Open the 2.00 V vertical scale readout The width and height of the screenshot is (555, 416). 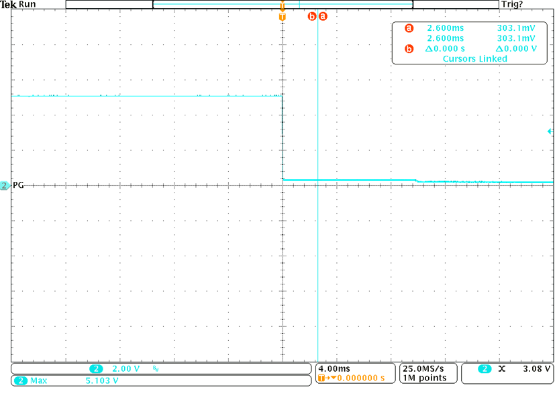click(x=125, y=369)
